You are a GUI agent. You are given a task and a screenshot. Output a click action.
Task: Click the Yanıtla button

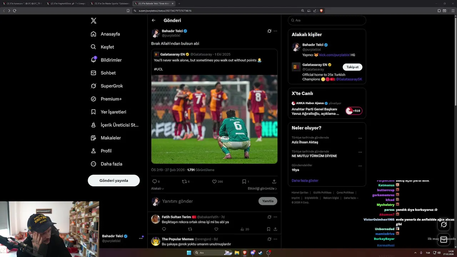[x=268, y=201]
